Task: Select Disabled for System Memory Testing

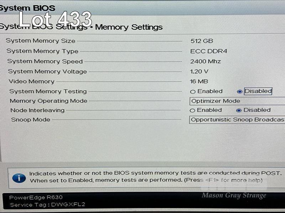Action: point(239,92)
